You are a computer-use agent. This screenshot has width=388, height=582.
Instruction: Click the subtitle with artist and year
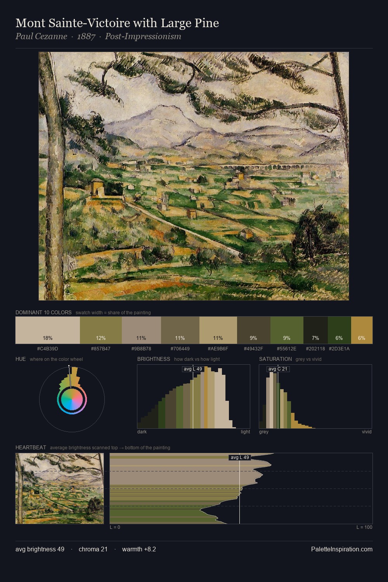[98, 36]
